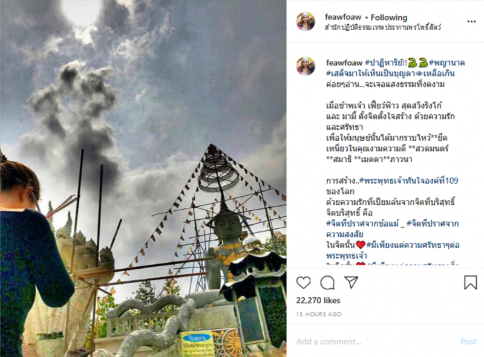
Task: Click the Post comment button
Action: 468,341
